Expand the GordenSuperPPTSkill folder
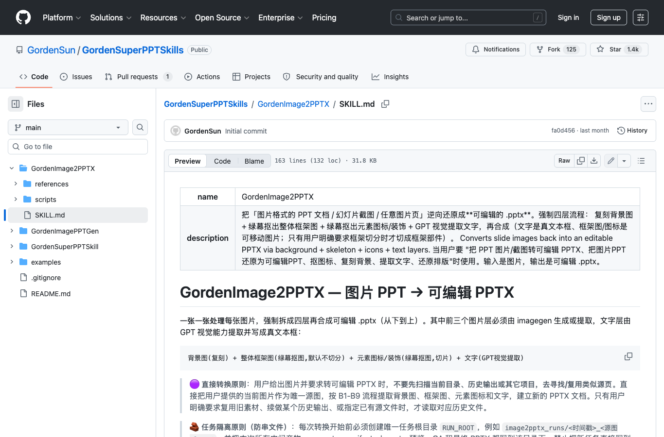The width and height of the screenshot is (664, 437). (12, 247)
